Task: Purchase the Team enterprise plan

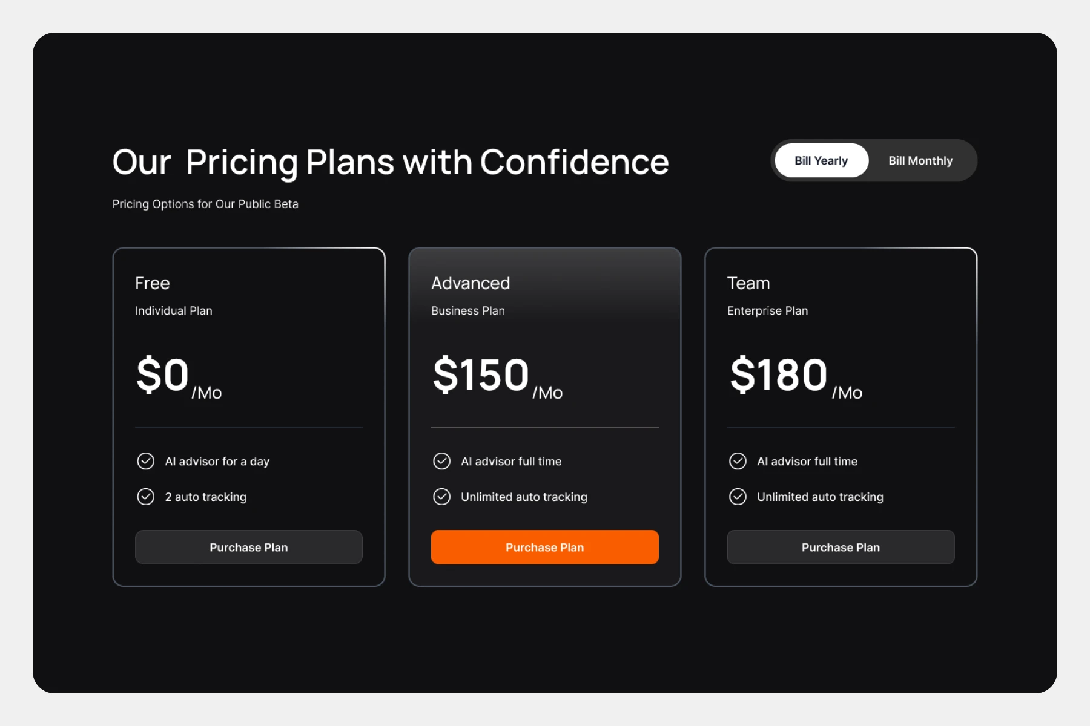Action: tap(841, 547)
